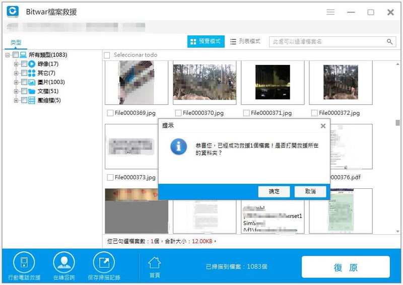The height and width of the screenshot is (285, 403).
Task: Tick the File0000371.jpg checkbox
Action: [x=246, y=113]
